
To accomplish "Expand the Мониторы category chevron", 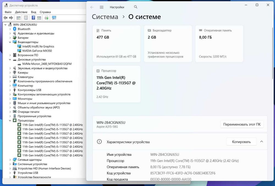I will 10,99.
